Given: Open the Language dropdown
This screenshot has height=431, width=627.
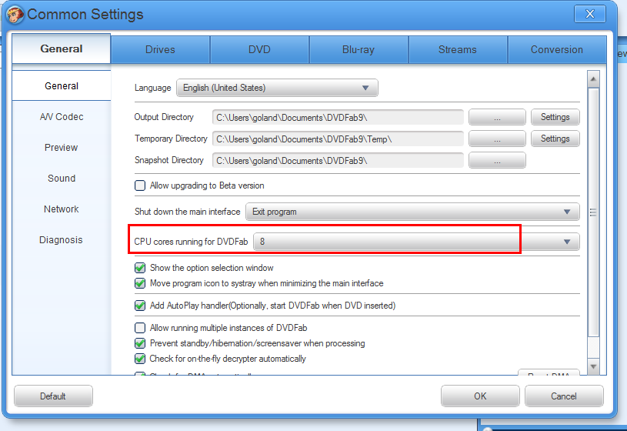Looking at the screenshot, I should (x=277, y=88).
